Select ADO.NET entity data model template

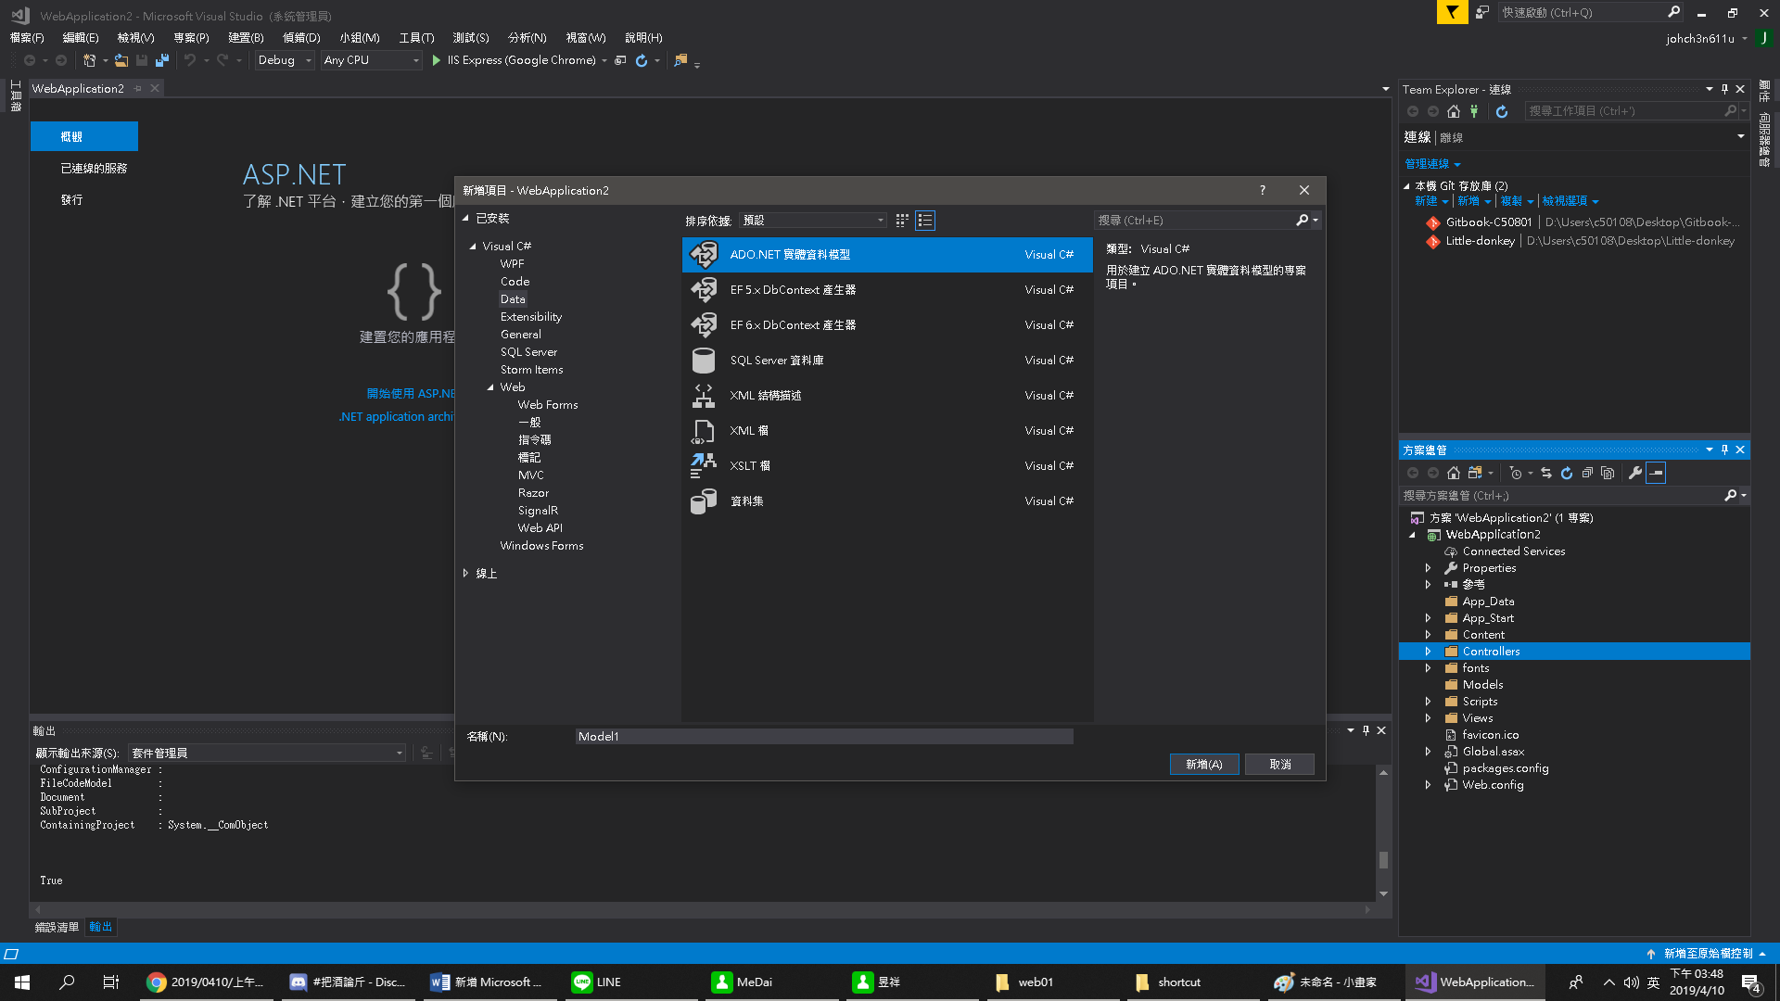pos(887,255)
